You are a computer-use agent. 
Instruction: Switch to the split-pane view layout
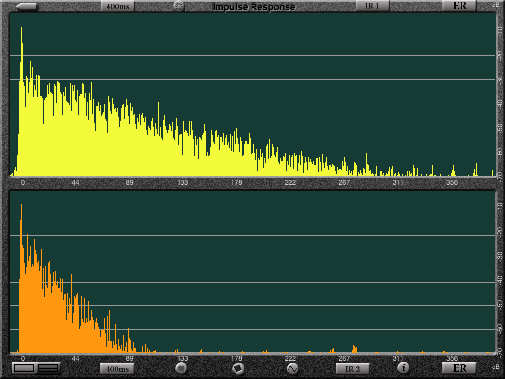pos(48,368)
